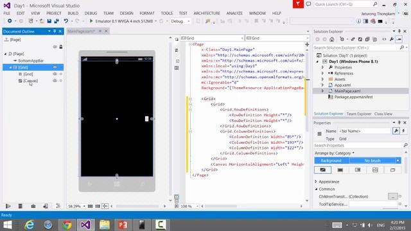Screen dimensions: 411x231
Task: Switch to the Team Explorer tab
Action: coord(359,114)
